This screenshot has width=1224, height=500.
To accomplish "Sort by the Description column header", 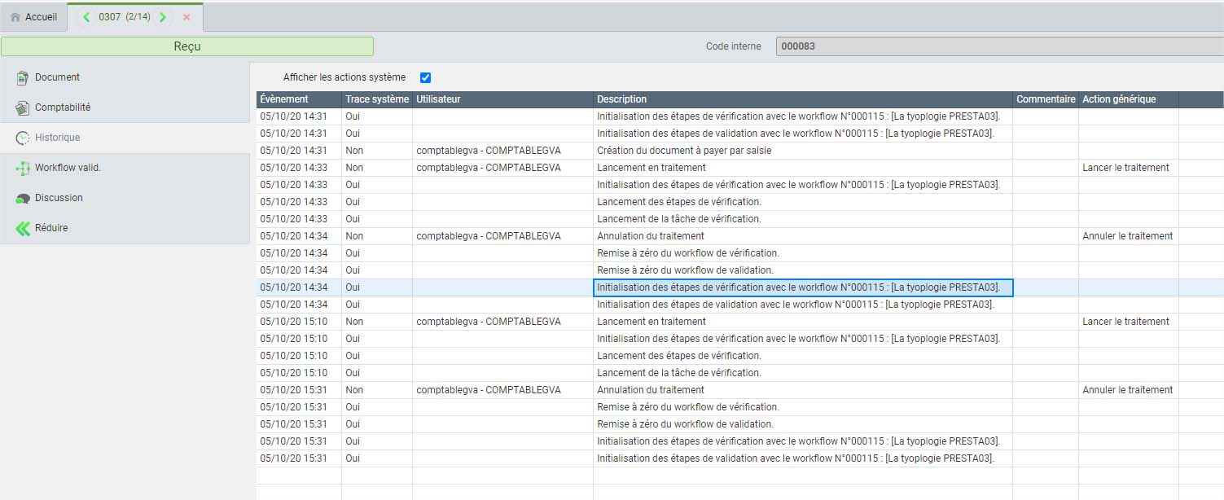I will pos(803,99).
